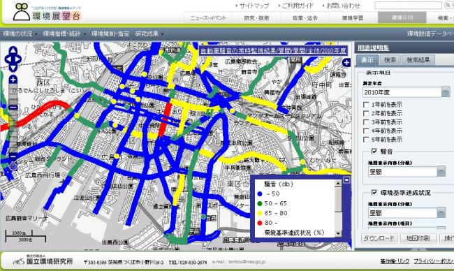Screen dimensions: 454x271
Task: Pan the map down with the arrow control
Action: coord(13,68)
